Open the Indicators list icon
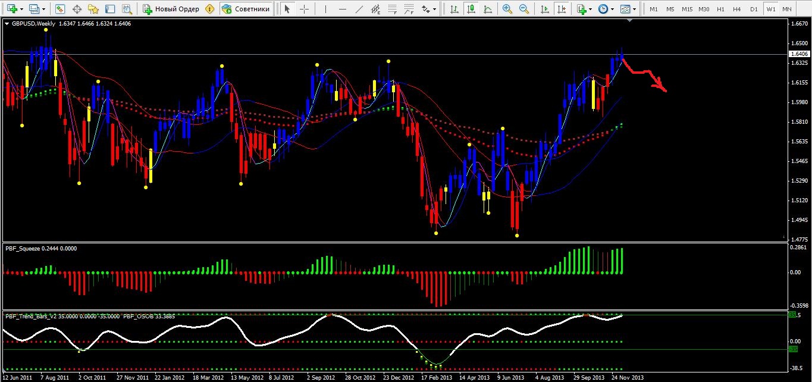Image resolution: width=812 pixels, height=382 pixels. tap(581, 9)
